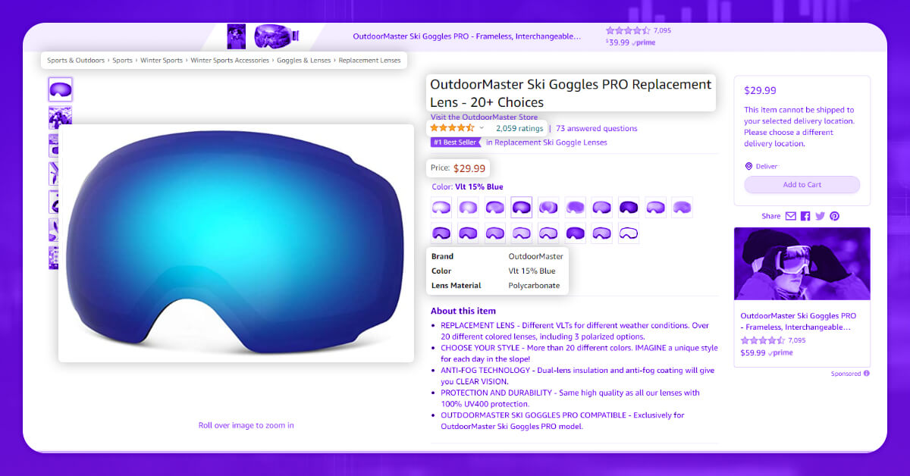
Task: Open the sponsored info icon
Action: (x=866, y=374)
